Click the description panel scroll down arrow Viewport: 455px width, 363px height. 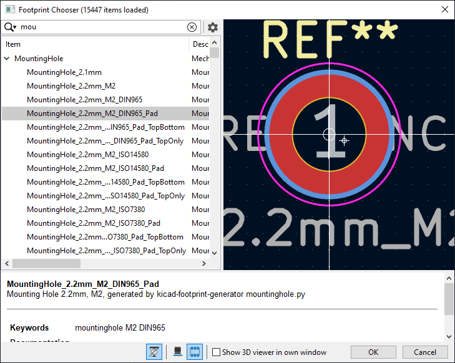click(449, 337)
